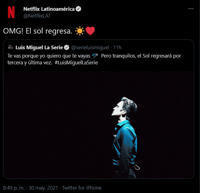Click the @serieluismiguel handle

90,47
